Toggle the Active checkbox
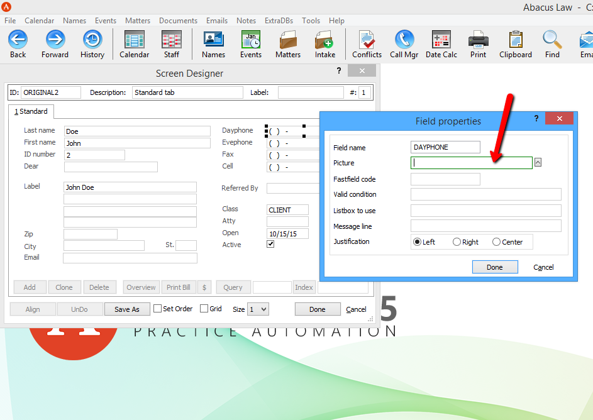The width and height of the screenshot is (593, 420). pos(270,244)
